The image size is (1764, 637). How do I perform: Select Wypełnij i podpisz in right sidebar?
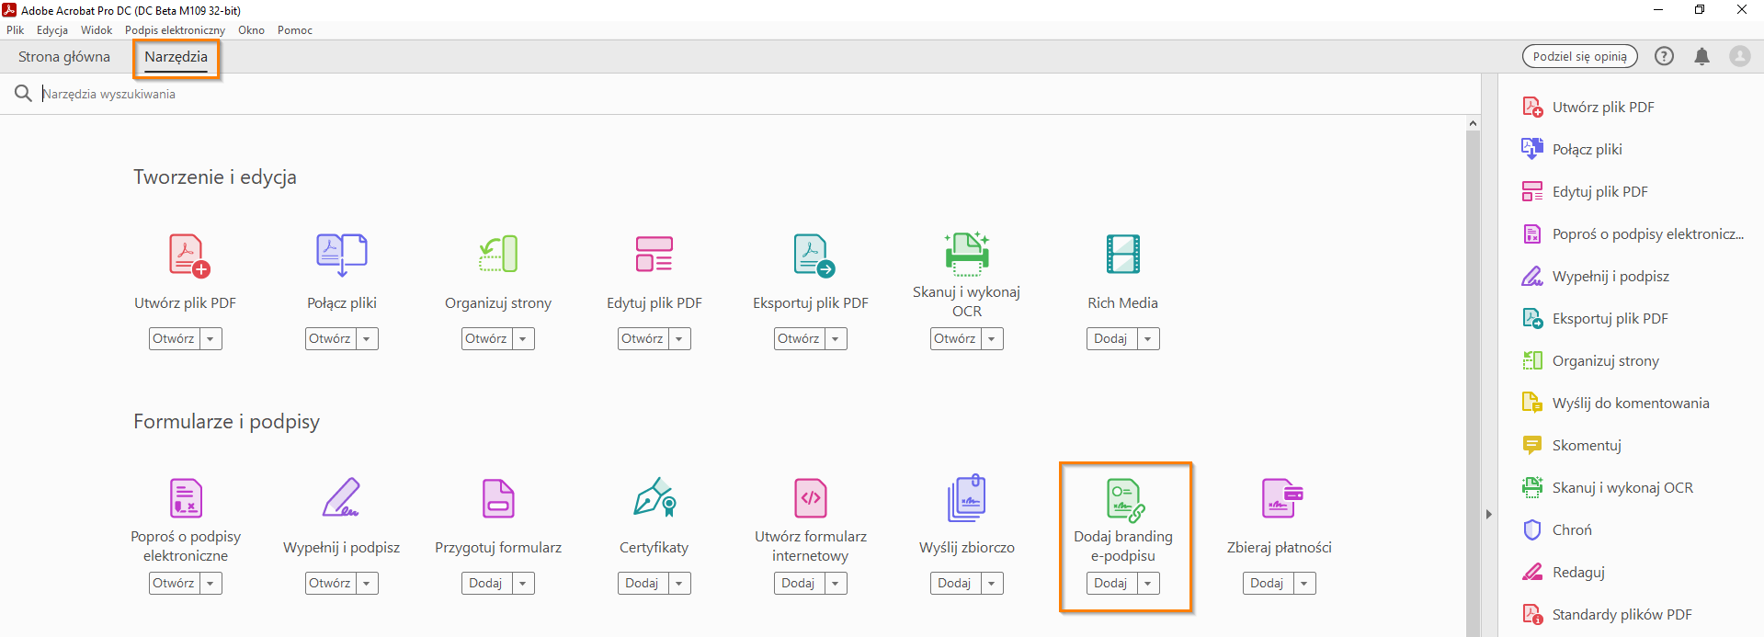(1595, 276)
